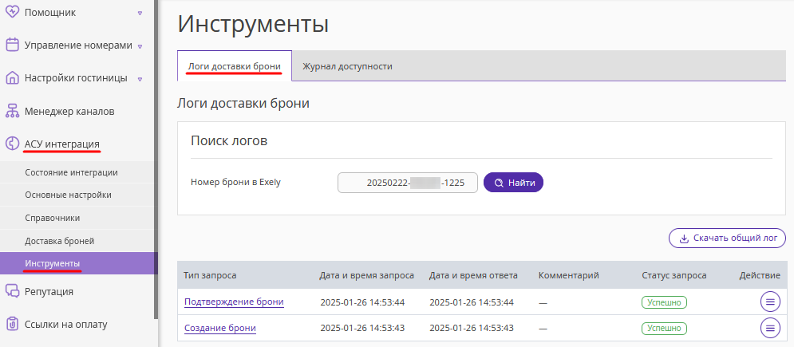
Task: Switch to the Журнал доступности tab
Action: [347, 66]
